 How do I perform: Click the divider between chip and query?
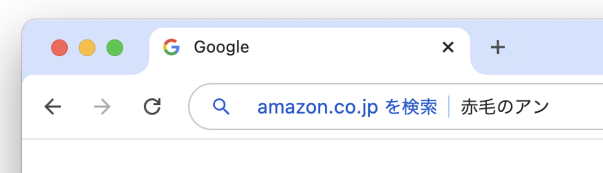[x=449, y=107]
